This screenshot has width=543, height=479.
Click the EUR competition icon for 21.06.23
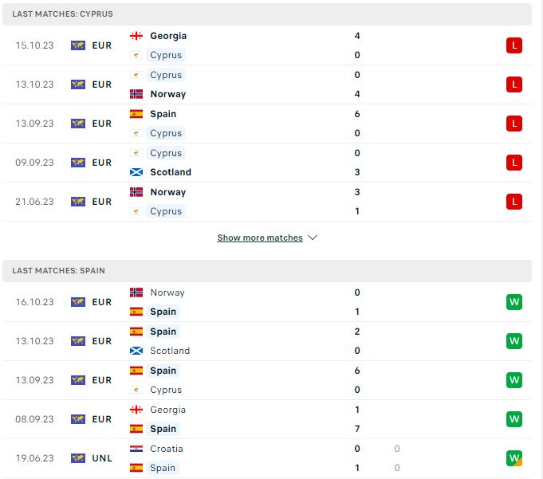point(78,202)
